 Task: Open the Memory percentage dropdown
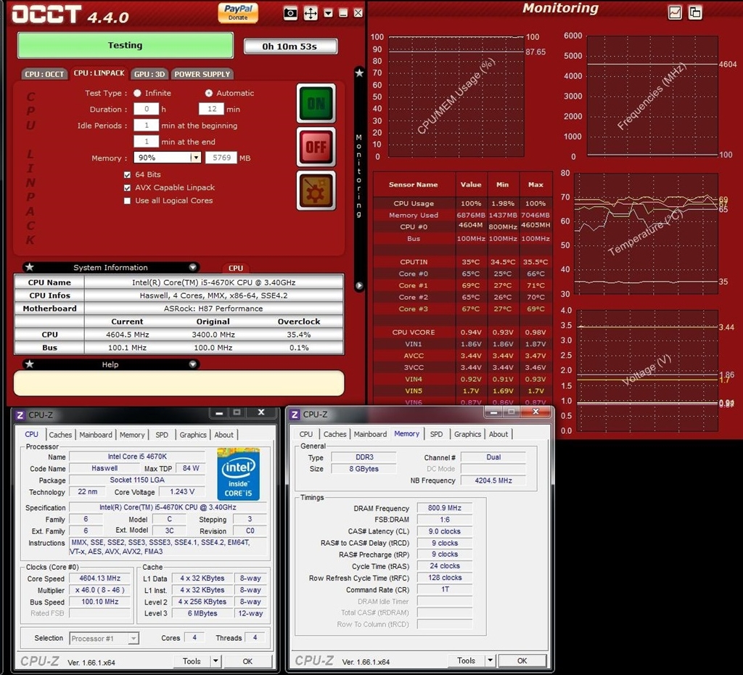point(196,157)
